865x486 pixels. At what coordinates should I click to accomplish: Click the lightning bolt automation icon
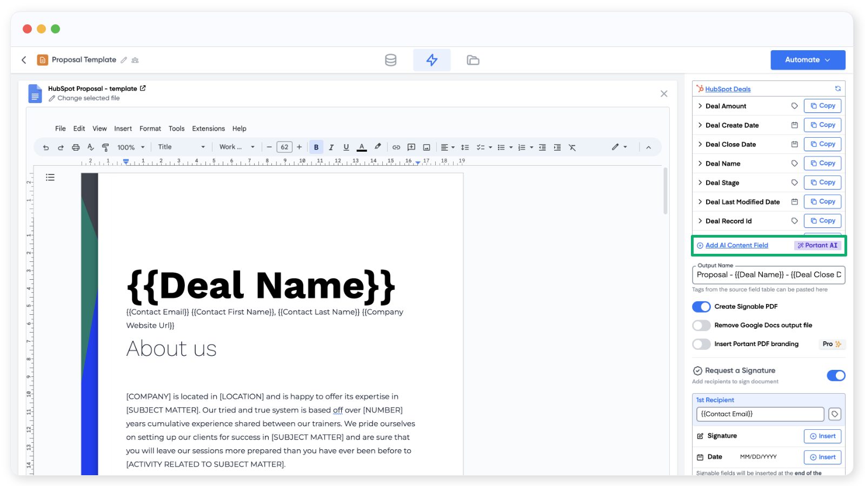click(x=431, y=60)
